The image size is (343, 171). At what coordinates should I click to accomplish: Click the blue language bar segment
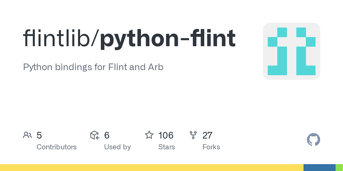pyautogui.click(x=319, y=168)
